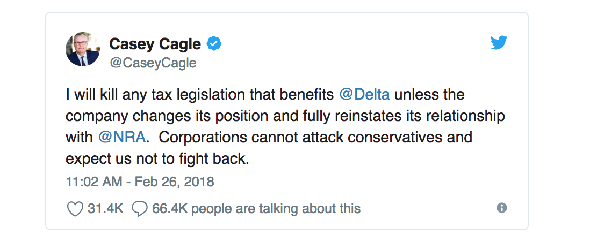Open the @CaseyCagle handle link
The image size is (590, 242).
pos(153,63)
